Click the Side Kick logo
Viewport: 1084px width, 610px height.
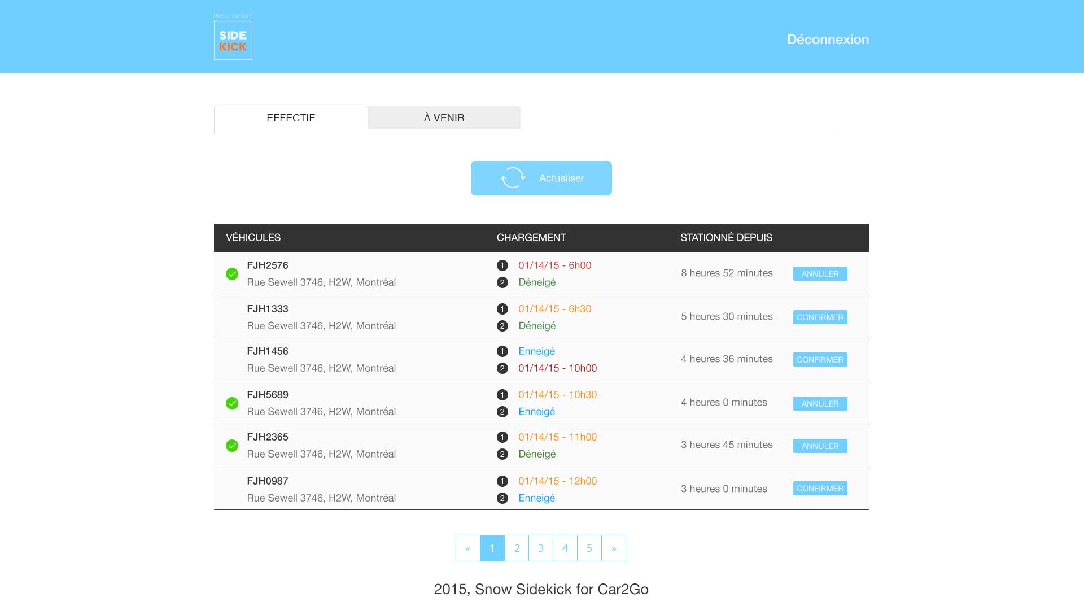coord(233,40)
